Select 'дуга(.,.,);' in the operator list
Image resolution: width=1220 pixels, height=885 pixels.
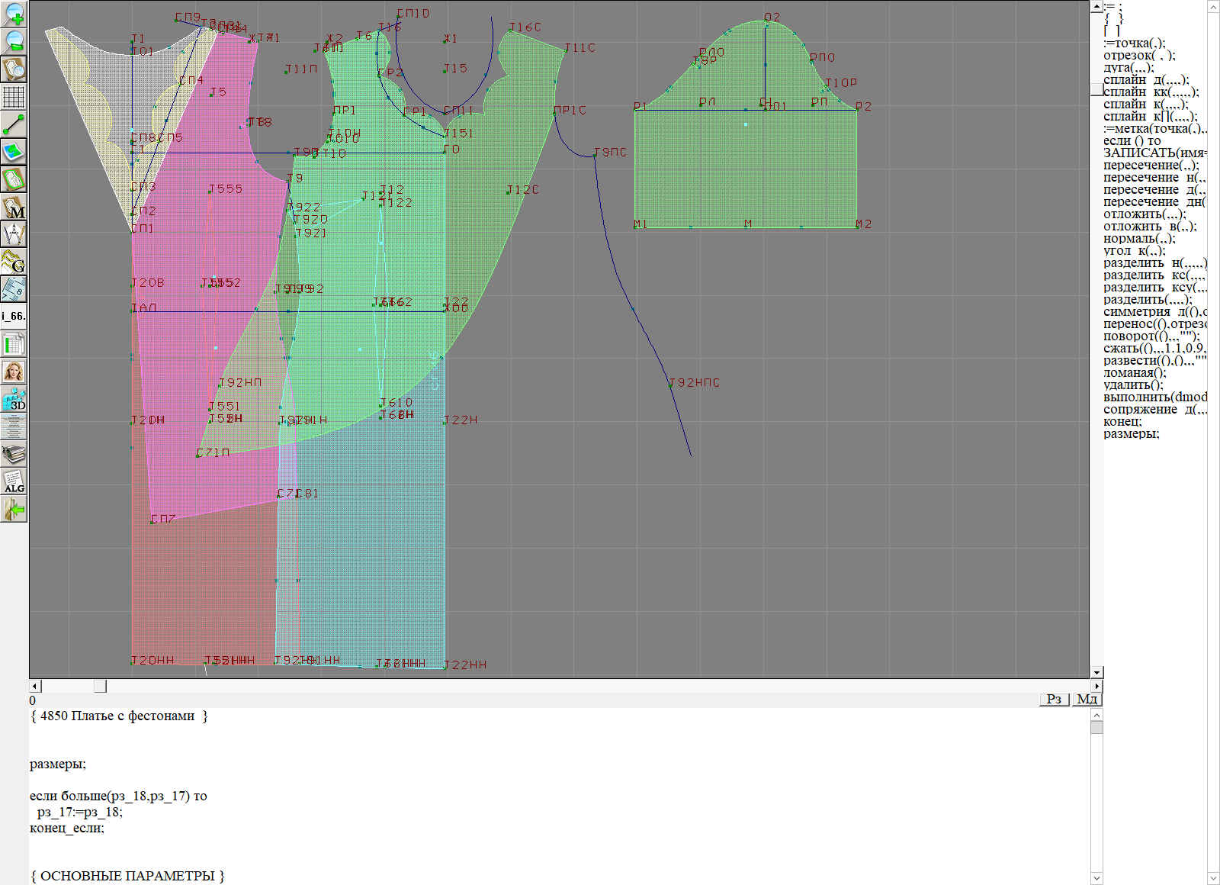1128,68
